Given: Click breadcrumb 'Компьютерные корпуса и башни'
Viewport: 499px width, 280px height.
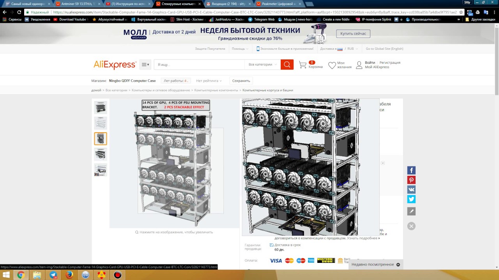Looking at the screenshot, I should click(268, 90).
